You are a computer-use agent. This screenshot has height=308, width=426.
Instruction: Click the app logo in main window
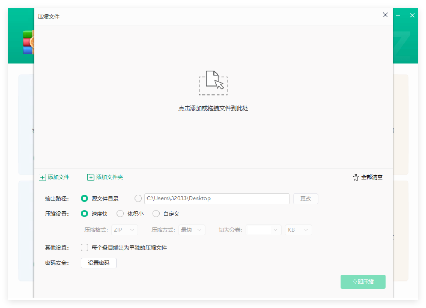[28, 42]
